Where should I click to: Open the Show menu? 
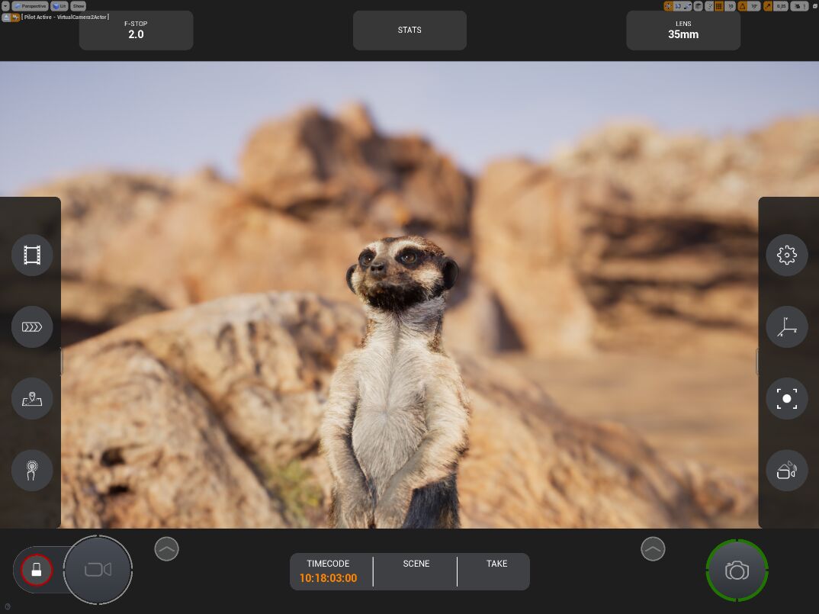tap(79, 6)
